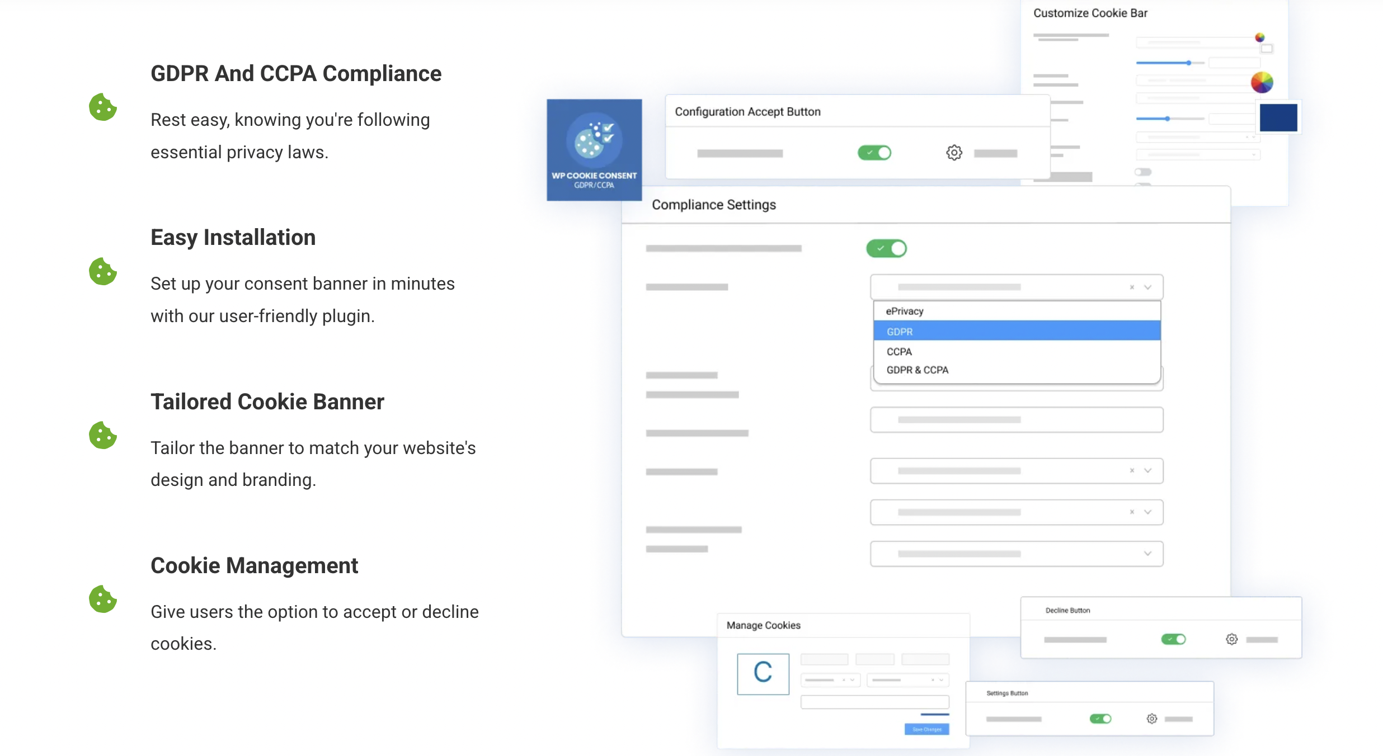Toggle the Configuration Accept Button switch
The image size is (1383, 756).
tap(874, 153)
